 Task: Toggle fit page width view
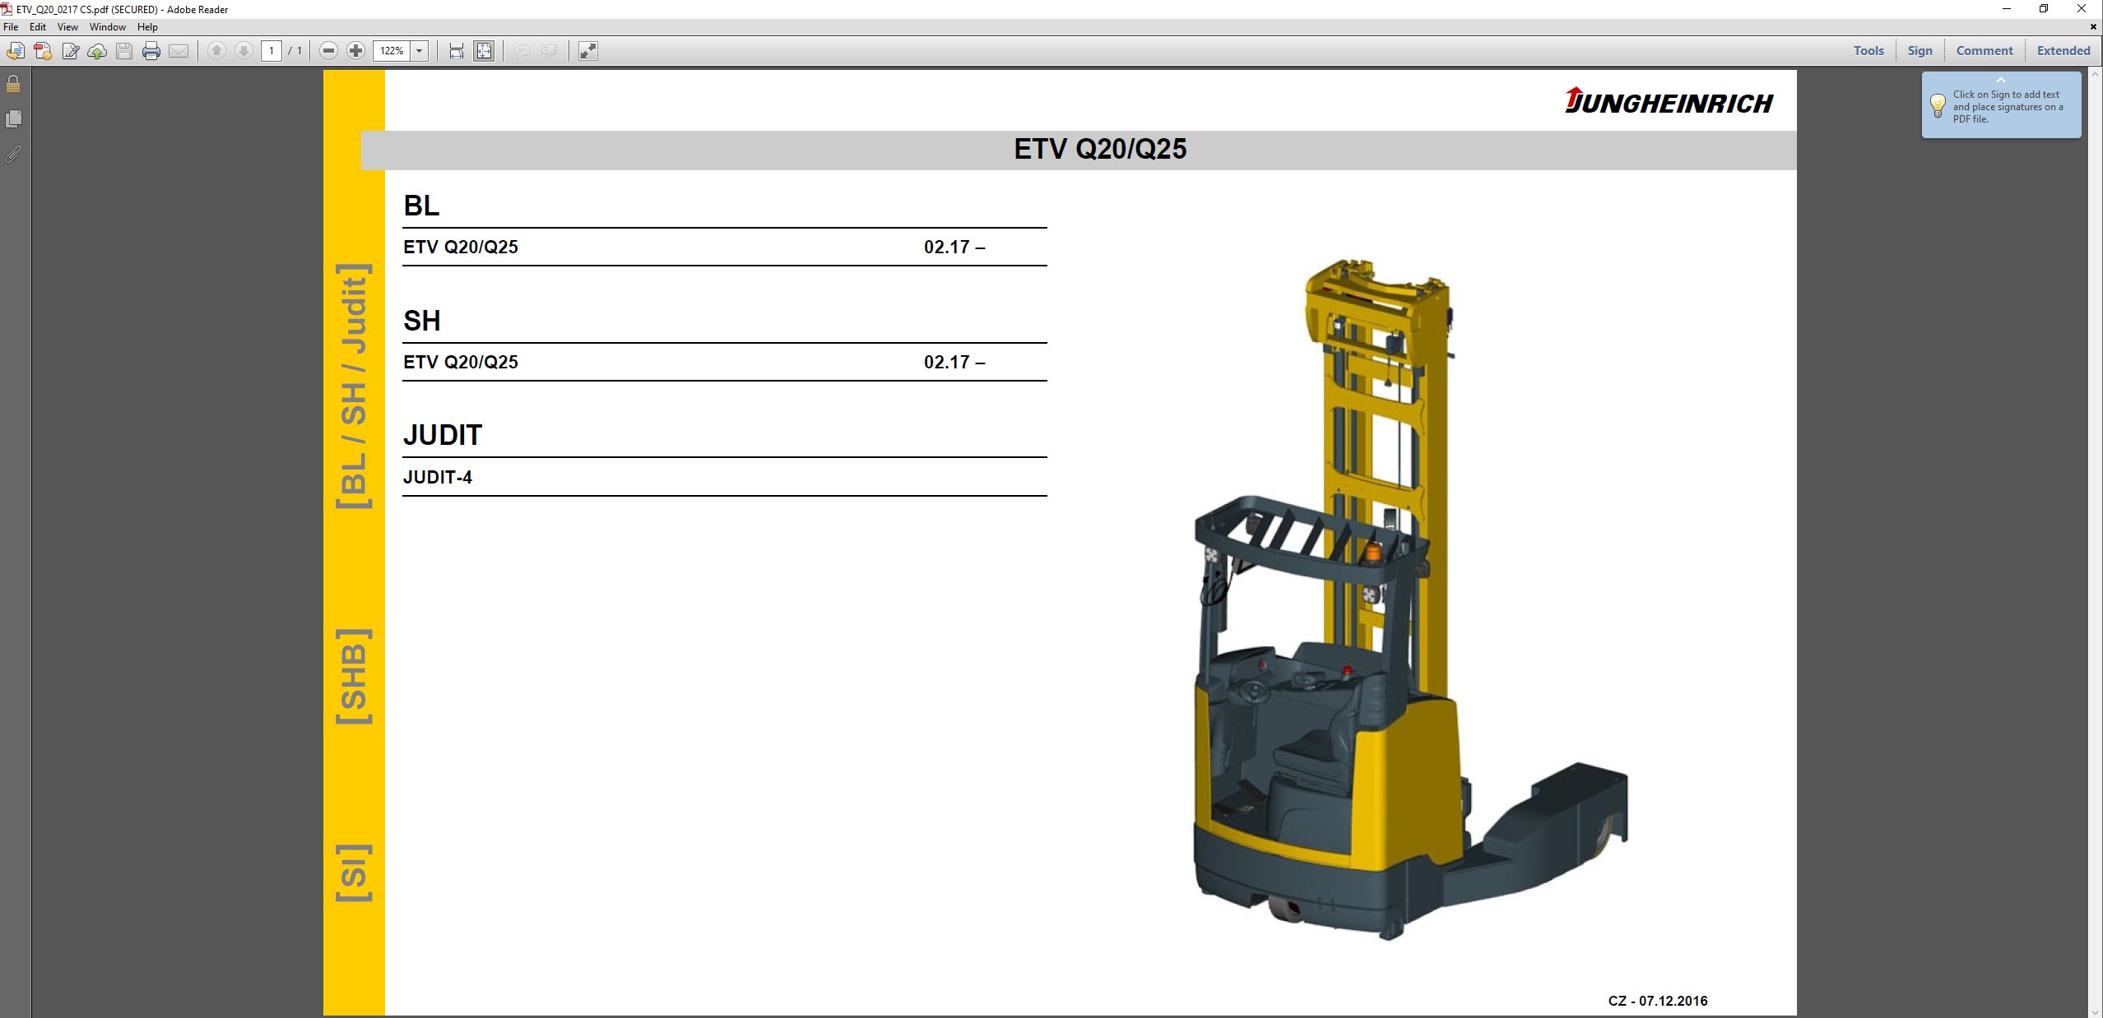(x=455, y=51)
